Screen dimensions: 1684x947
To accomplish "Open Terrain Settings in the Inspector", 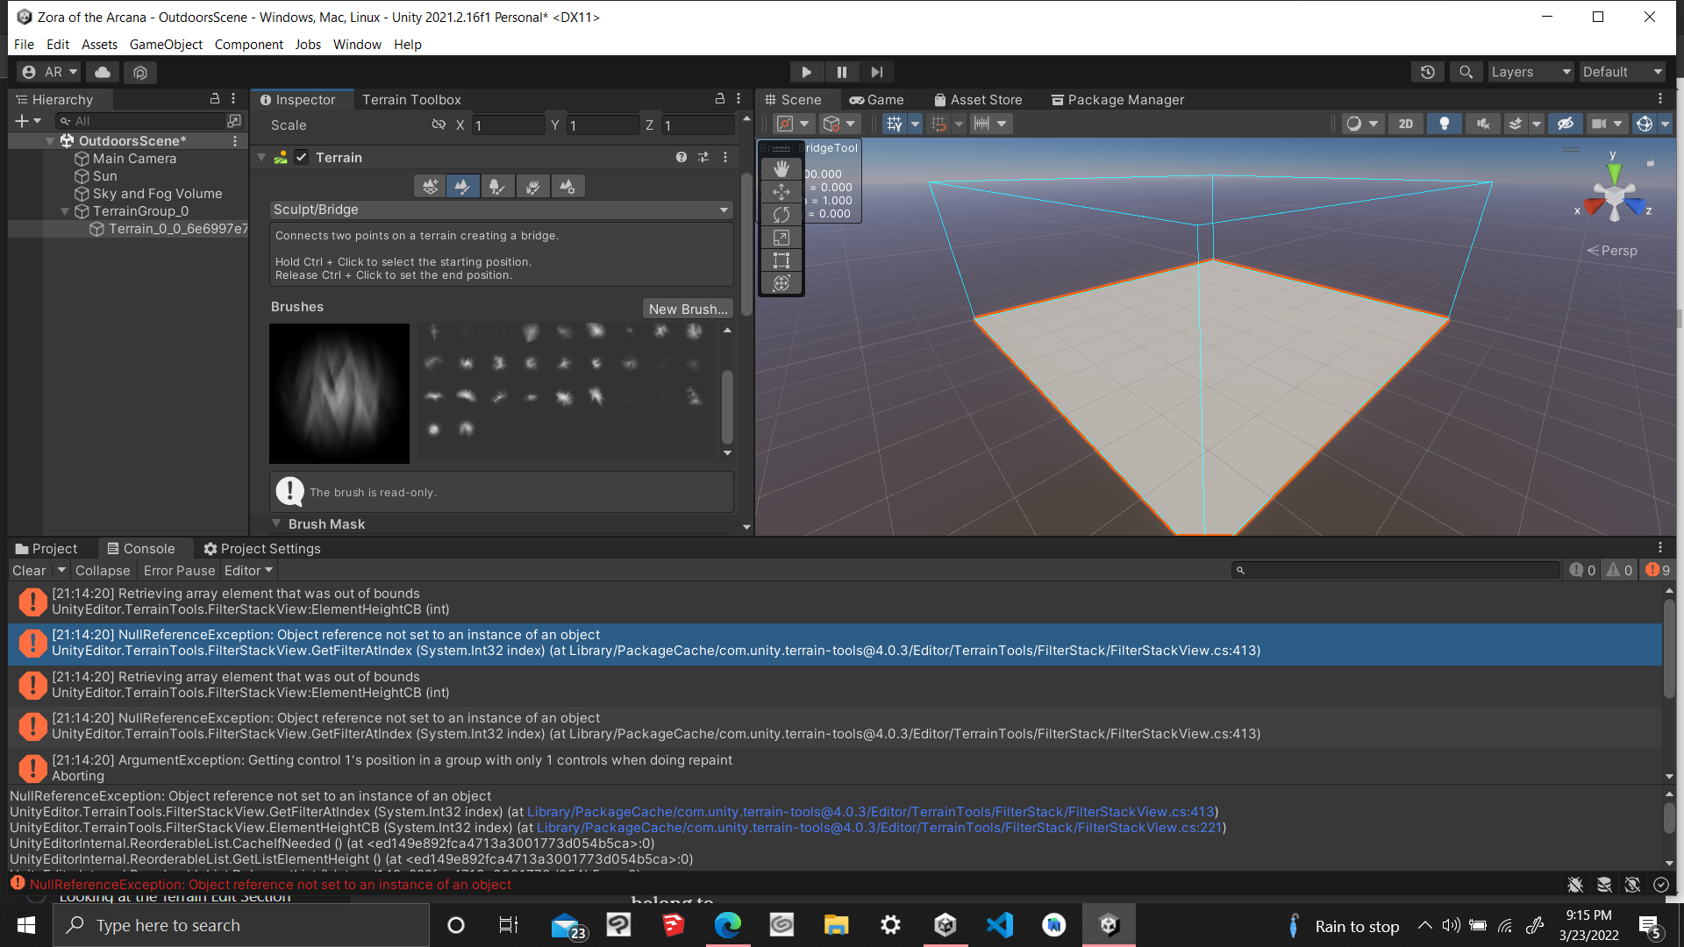I will pyautogui.click(x=567, y=186).
